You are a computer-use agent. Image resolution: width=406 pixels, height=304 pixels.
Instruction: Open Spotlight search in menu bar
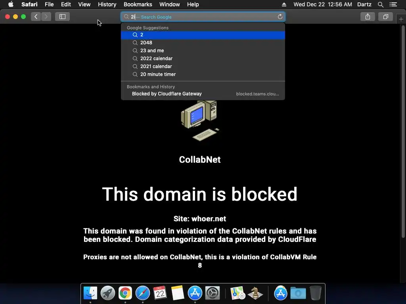[x=380, y=4]
